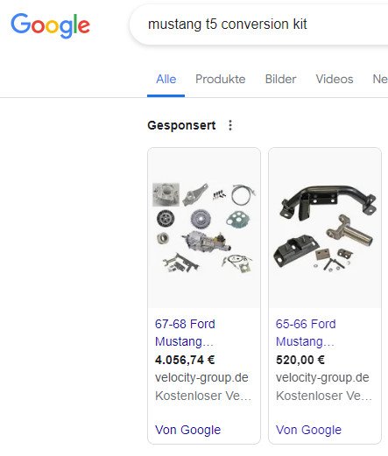
Task: Click the search field with mustang t5 query
Action: pyautogui.click(x=259, y=25)
